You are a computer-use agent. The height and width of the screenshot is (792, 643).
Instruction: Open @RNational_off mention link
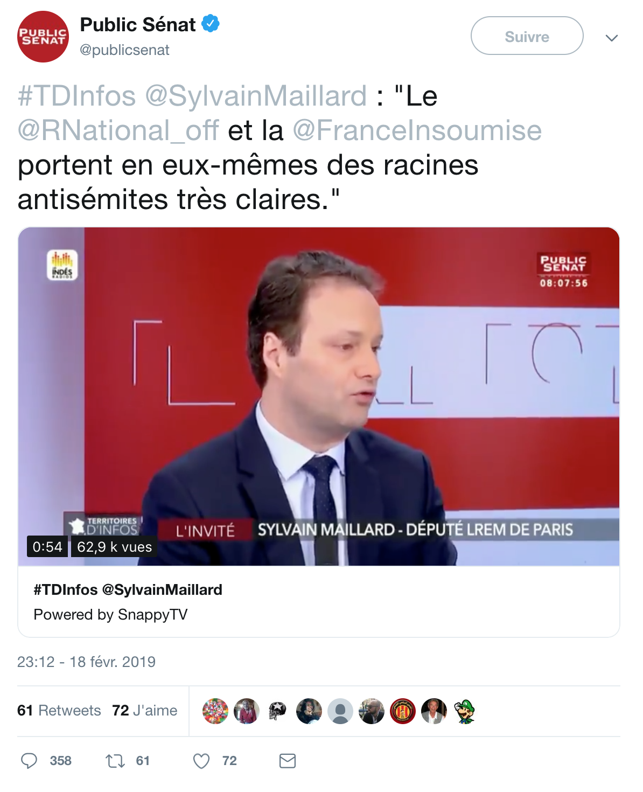pos(118,130)
